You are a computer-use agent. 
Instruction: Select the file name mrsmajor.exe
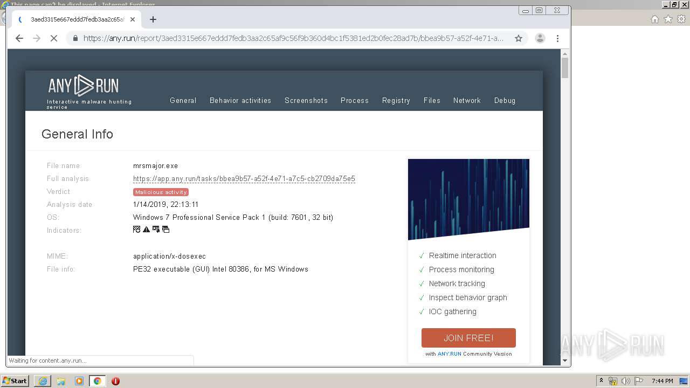[155, 166]
